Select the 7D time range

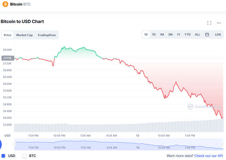pyautogui.click(x=154, y=35)
